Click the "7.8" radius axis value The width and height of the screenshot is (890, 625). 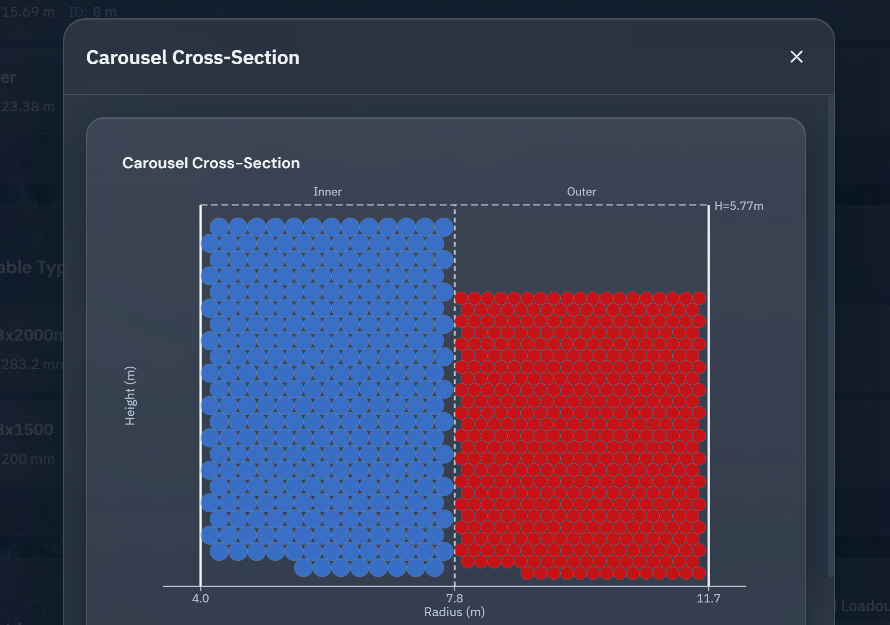[x=454, y=599]
